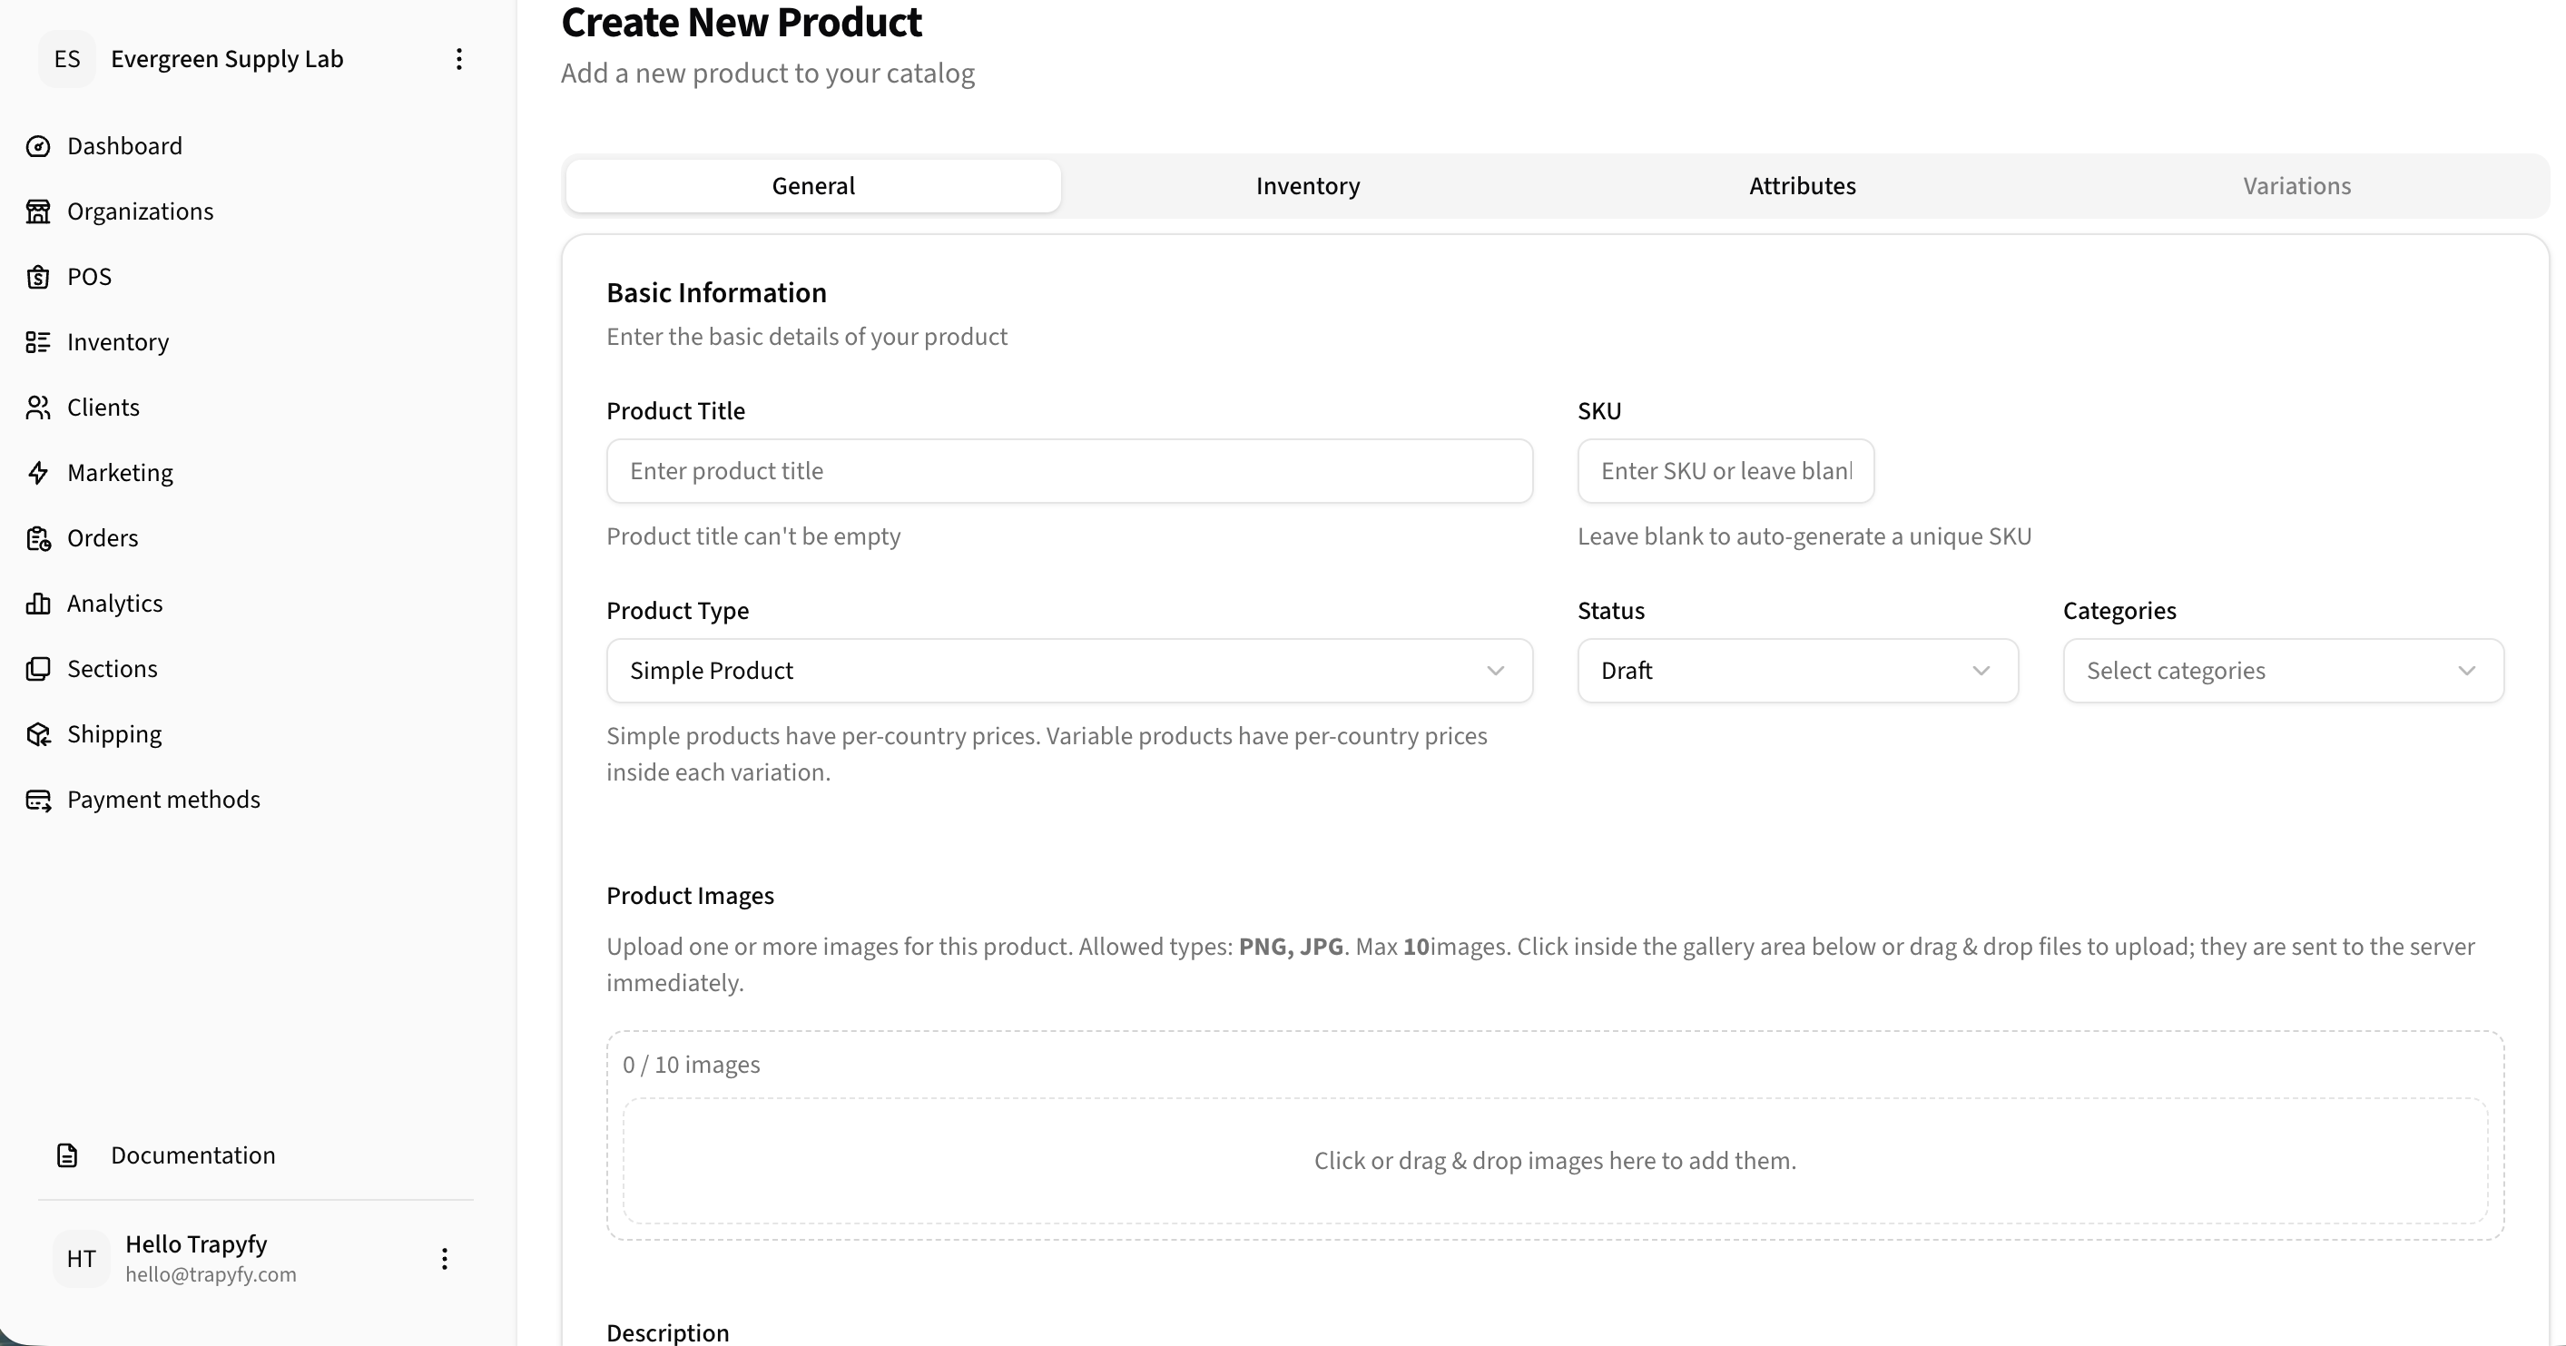Open Payment methods page
Screen dimensions: 2566x1346
(163, 799)
